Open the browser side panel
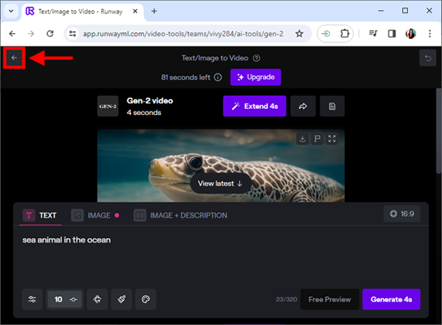The width and height of the screenshot is (442, 325). pos(392,34)
